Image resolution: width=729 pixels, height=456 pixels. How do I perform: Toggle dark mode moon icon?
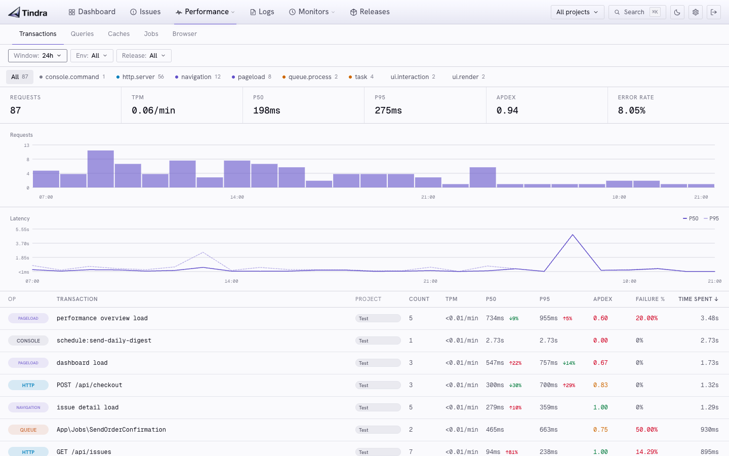tap(677, 12)
